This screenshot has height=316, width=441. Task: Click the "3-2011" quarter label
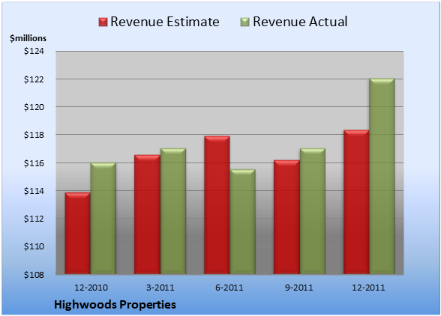(x=160, y=288)
